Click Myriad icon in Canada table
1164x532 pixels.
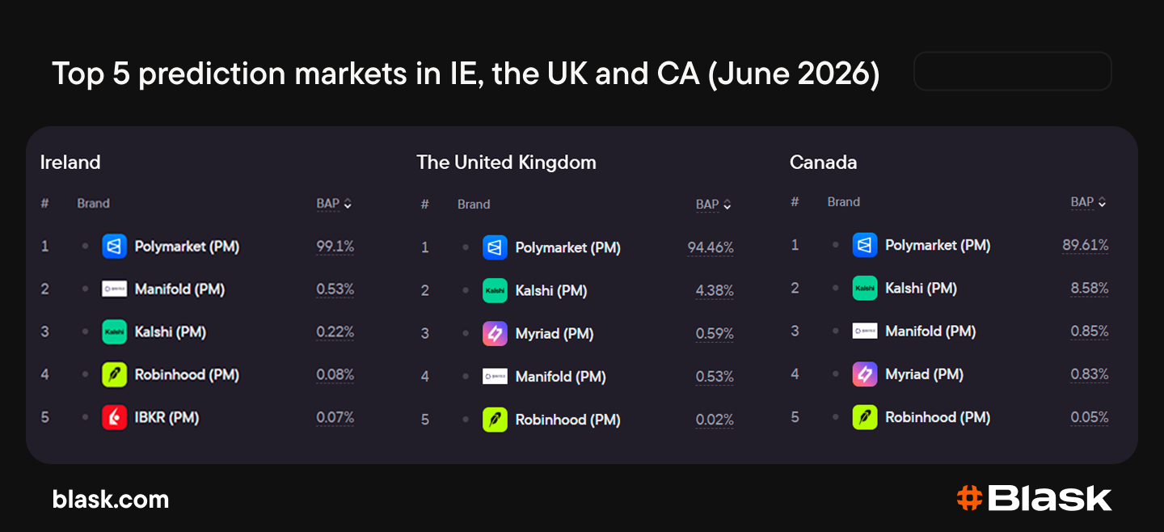pos(865,374)
